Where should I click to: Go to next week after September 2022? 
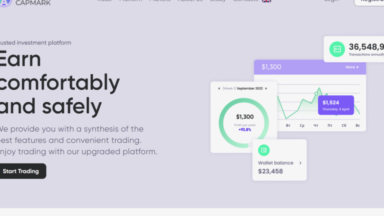[x=266, y=88]
